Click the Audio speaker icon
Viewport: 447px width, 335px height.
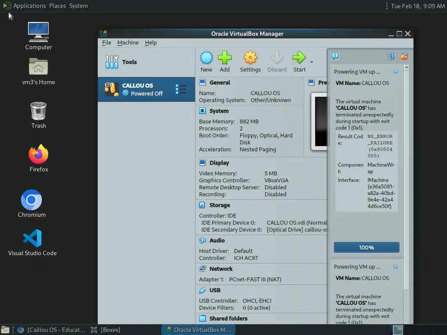[203, 240]
